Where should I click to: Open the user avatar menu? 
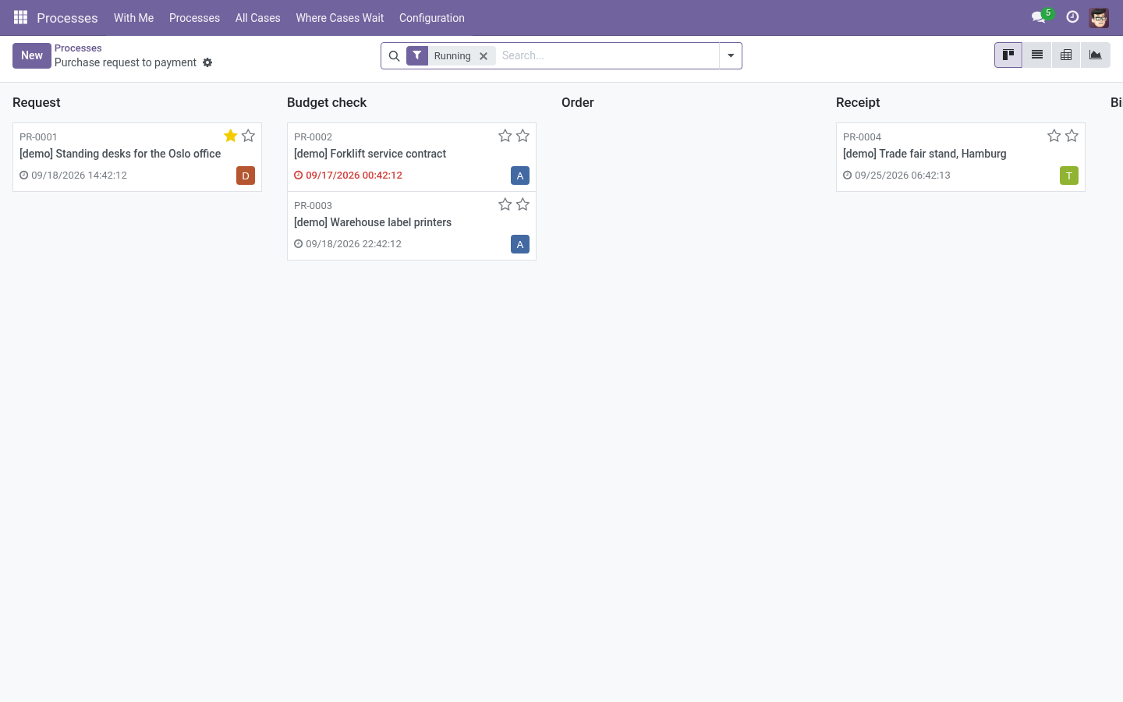point(1099,17)
